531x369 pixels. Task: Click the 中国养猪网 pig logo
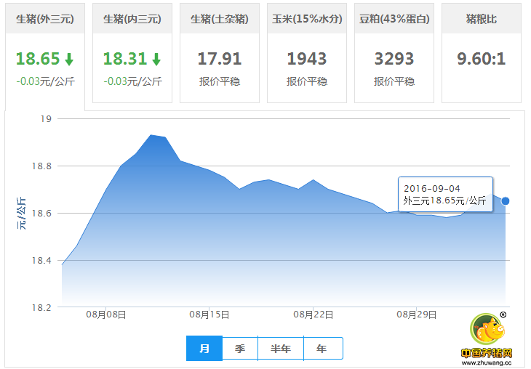click(x=487, y=330)
